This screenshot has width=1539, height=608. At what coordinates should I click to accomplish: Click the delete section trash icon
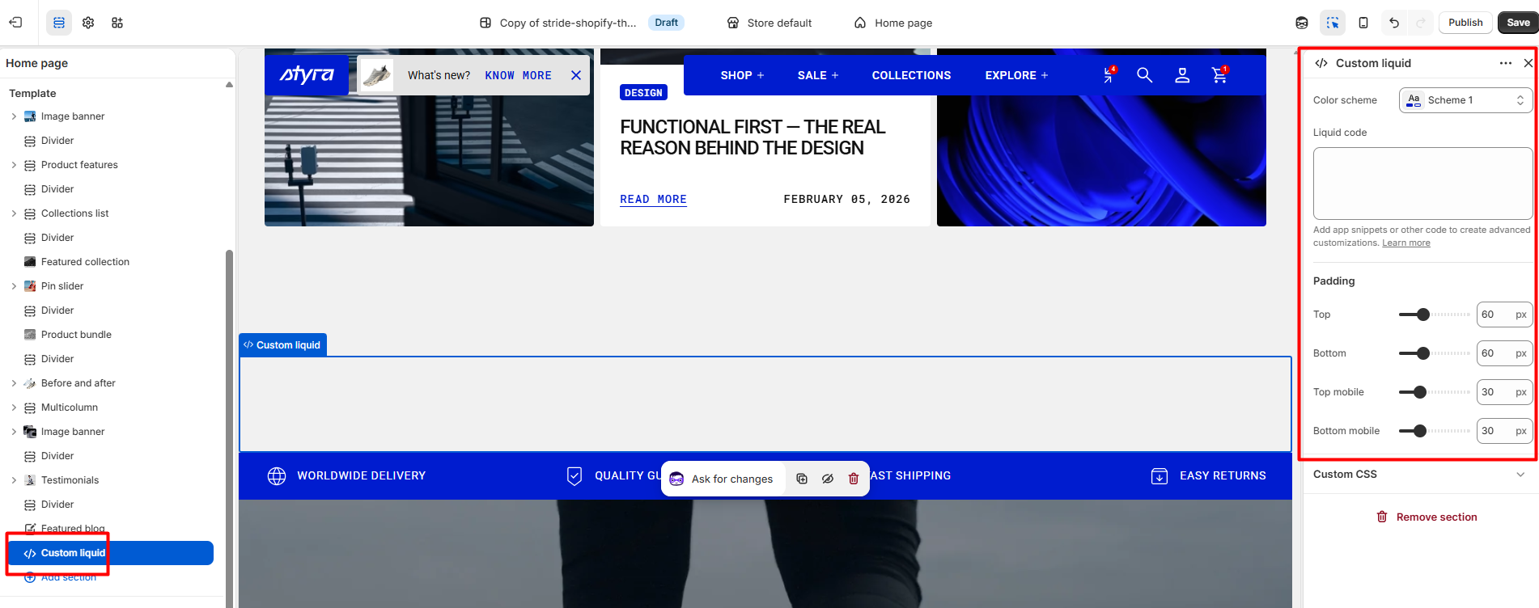tap(854, 479)
